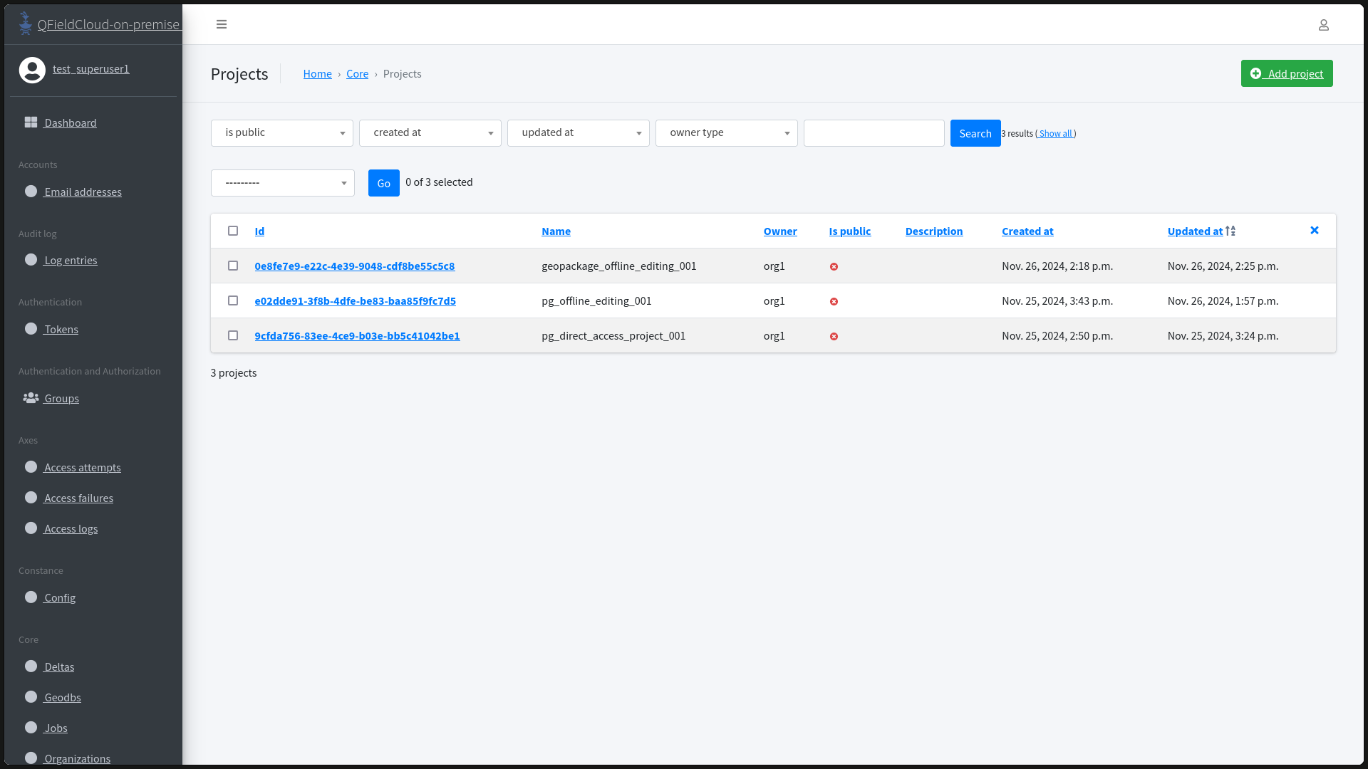The height and width of the screenshot is (769, 1368).
Task: Click the Dashboard grid icon
Action: tap(31, 122)
